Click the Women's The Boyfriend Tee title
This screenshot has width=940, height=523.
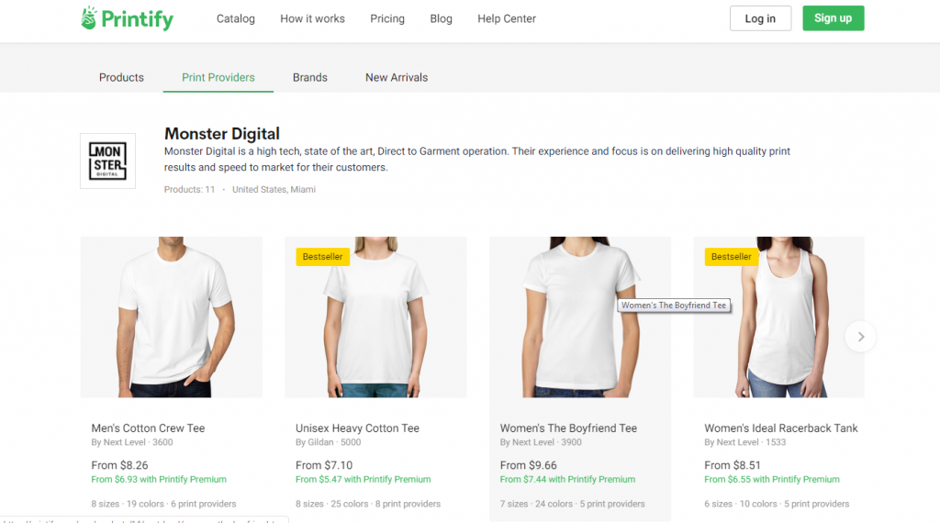point(568,428)
